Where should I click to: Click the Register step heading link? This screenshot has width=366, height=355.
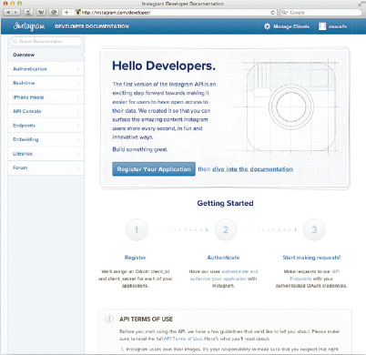point(135,258)
